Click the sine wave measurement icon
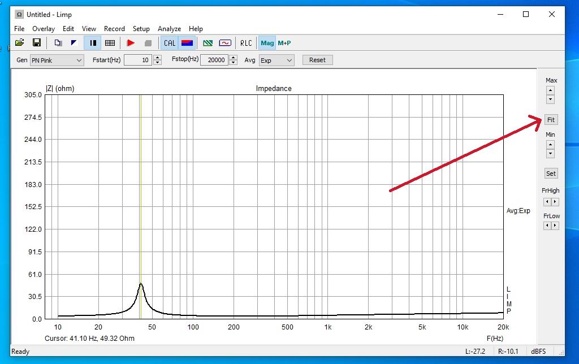 click(225, 43)
